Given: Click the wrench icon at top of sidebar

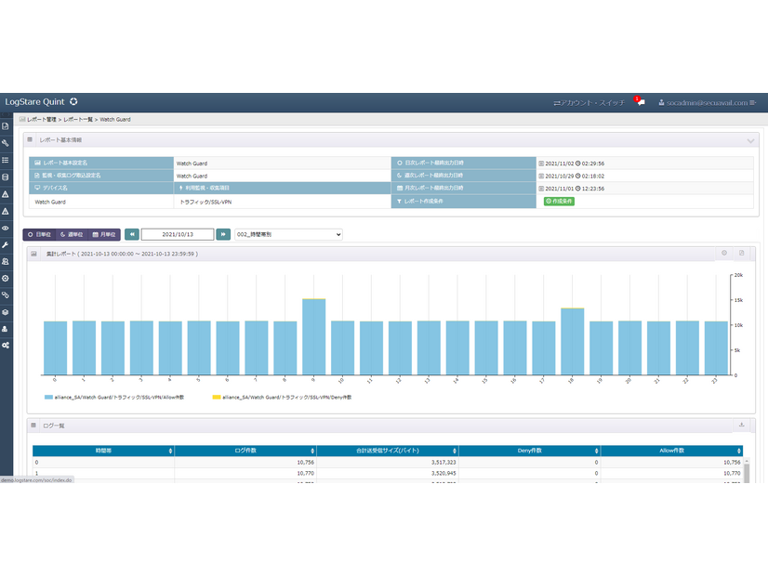Looking at the screenshot, I should 6,143.
